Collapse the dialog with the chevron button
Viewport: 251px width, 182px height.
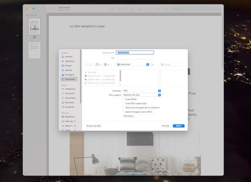(152, 64)
